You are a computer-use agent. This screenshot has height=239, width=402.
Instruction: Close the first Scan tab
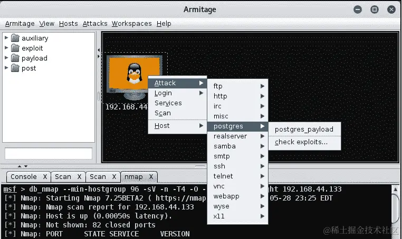[80, 177]
